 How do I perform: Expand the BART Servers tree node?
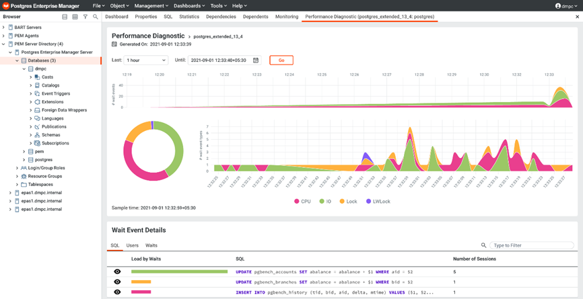click(4, 28)
